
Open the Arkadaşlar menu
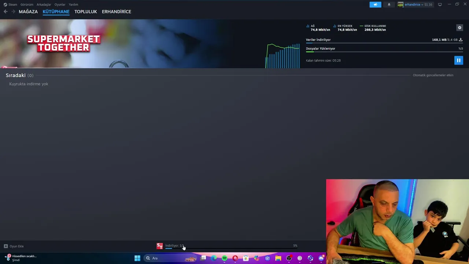coord(44,4)
